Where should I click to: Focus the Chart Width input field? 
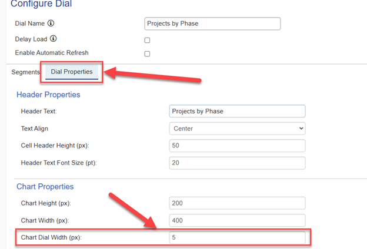(236, 221)
